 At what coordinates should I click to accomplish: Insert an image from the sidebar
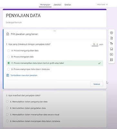click(112, 49)
